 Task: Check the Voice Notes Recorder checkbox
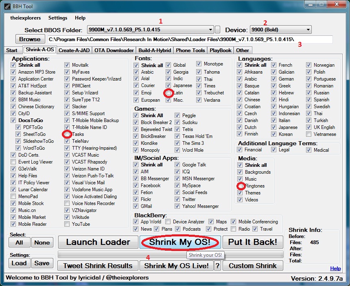coord(67,203)
